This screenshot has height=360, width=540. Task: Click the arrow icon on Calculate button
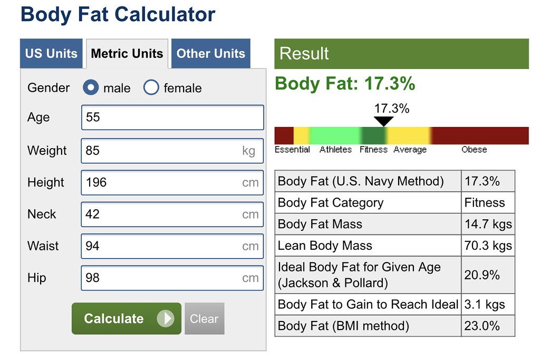point(167,318)
